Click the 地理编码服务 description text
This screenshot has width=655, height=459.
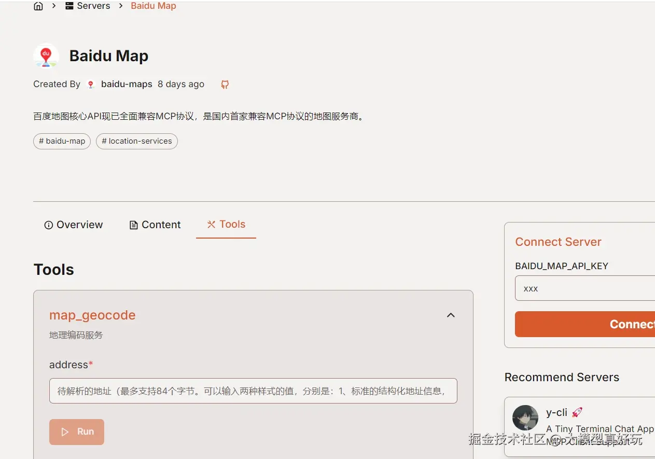tap(76, 335)
